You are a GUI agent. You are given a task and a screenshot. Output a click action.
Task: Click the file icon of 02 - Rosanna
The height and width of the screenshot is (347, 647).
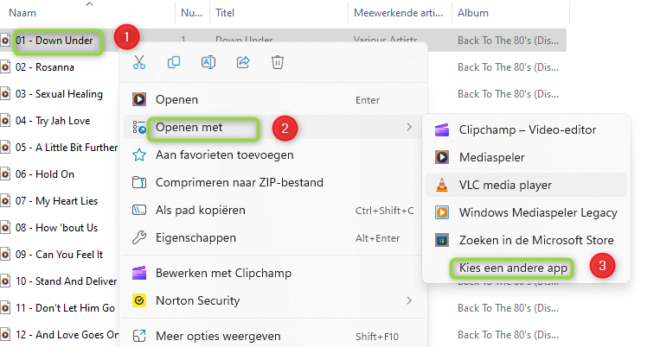click(x=5, y=67)
